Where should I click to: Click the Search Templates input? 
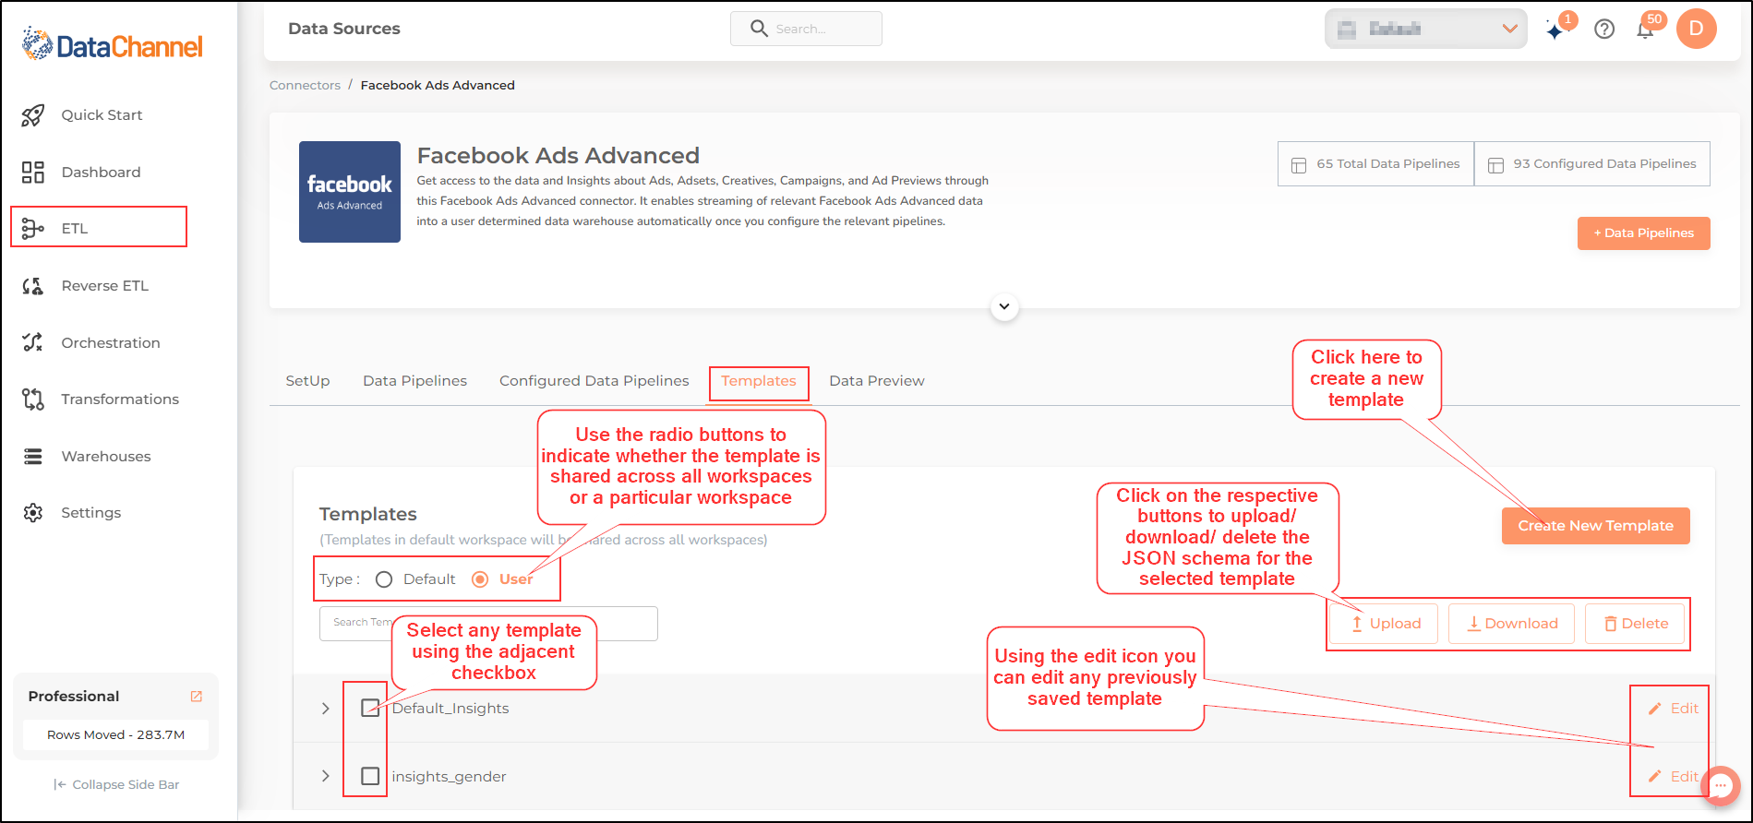point(488,624)
